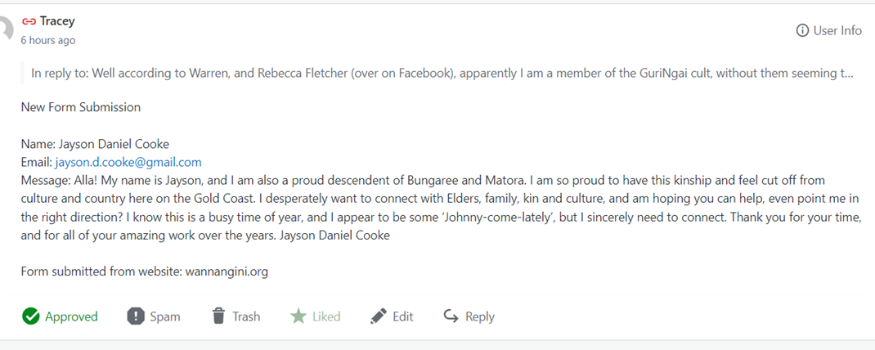875x350 pixels.
Task: Click the green Approved checkmark icon
Action: pos(31,316)
